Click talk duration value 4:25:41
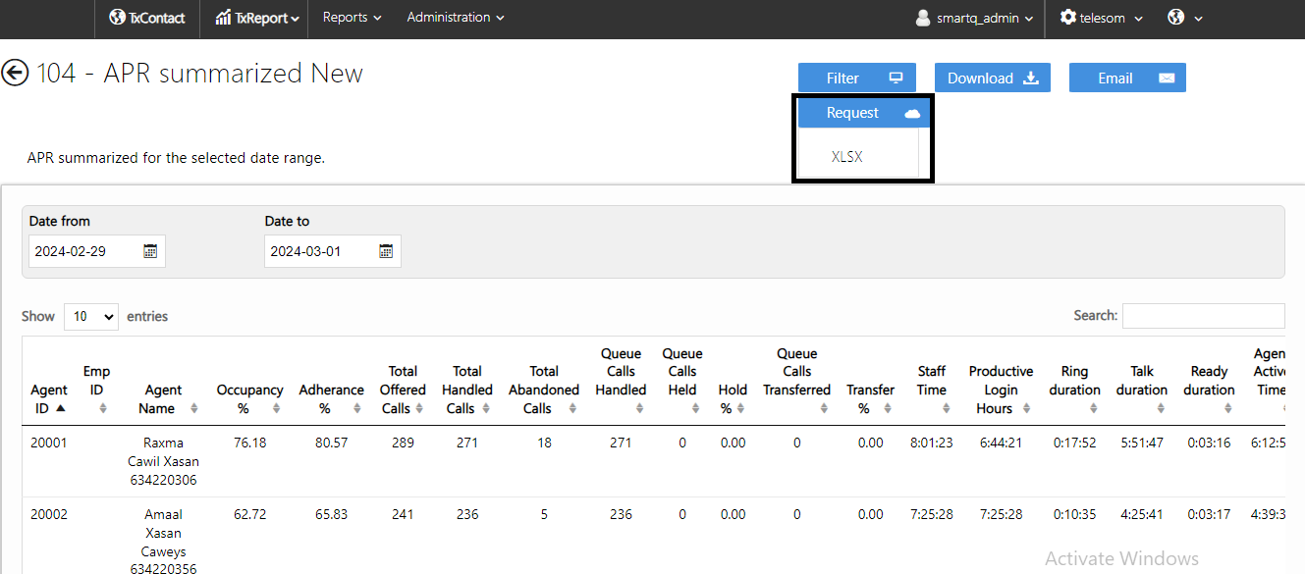 pos(1142,514)
